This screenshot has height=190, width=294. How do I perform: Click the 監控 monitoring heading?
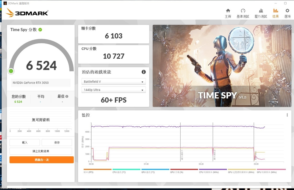[x=86, y=115]
